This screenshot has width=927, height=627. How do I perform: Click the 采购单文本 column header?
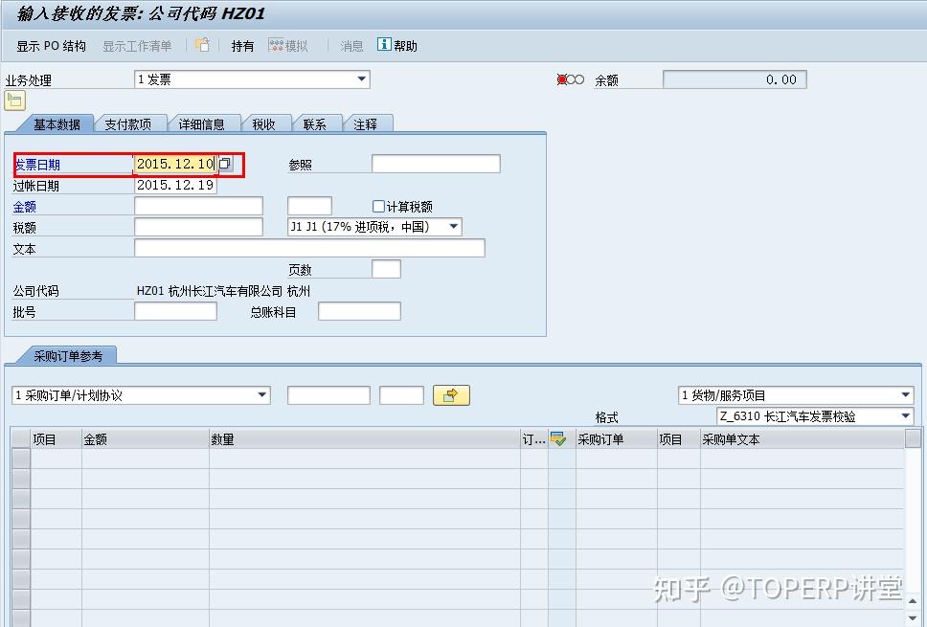click(802, 439)
